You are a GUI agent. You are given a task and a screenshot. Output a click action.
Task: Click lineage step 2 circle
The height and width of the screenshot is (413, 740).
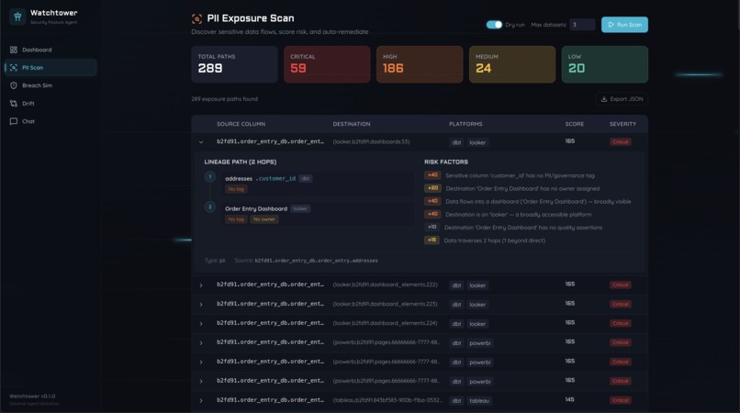click(210, 206)
